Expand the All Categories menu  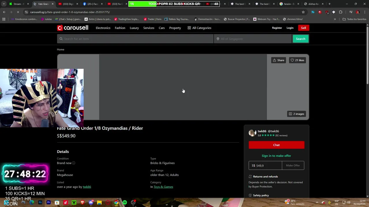point(199,28)
